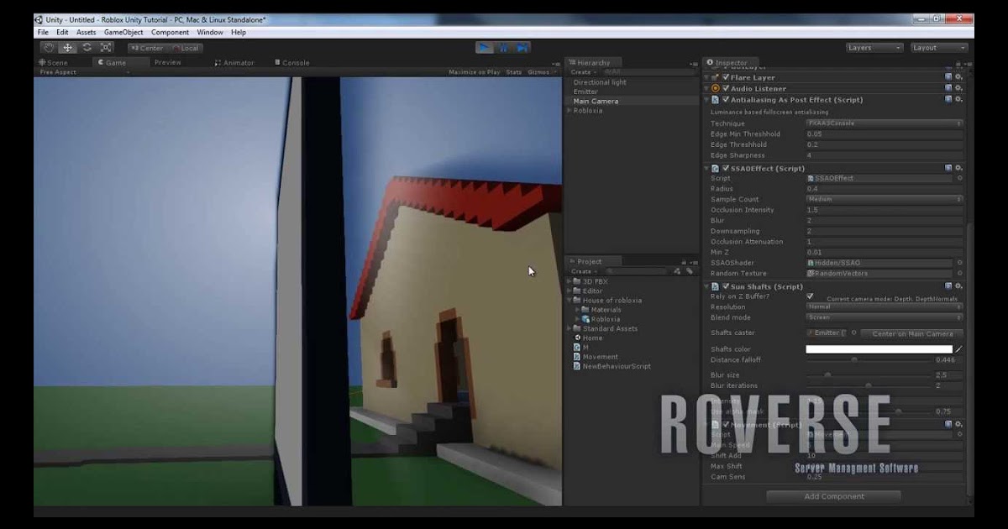The height and width of the screenshot is (529, 1008).
Task: Open the SSAOEffect gear settings menu
Action: point(958,168)
